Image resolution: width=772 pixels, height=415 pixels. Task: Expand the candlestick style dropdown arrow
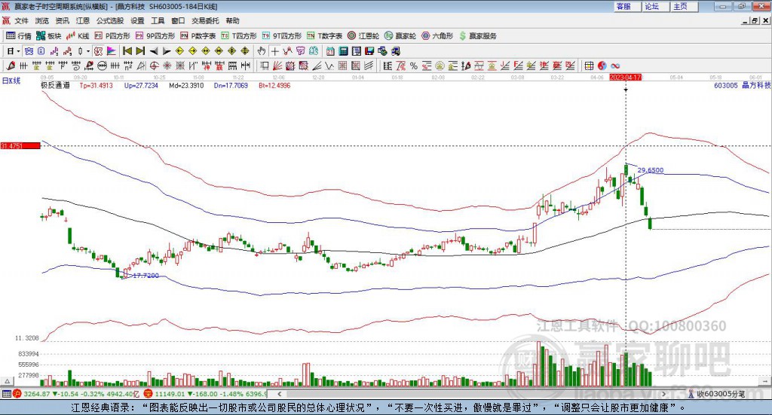[88, 51]
